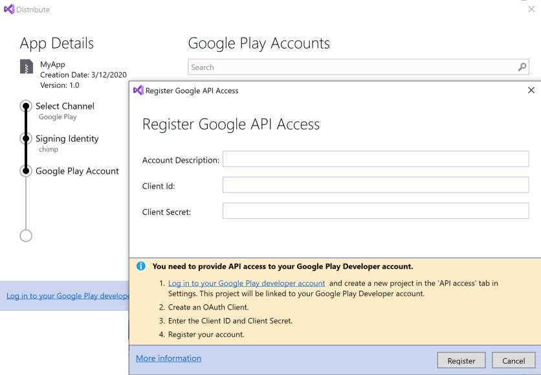Click the Client Id input field

click(375, 185)
